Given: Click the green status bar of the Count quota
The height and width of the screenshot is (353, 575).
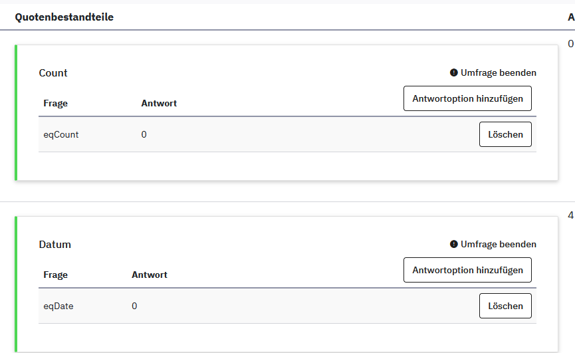Looking at the screenshot, I should pyautogui.click(x=16, y=113).
